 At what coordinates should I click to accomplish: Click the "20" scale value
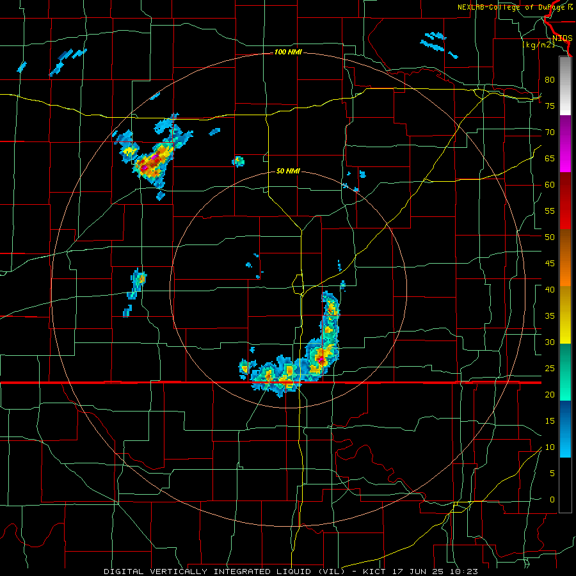click(550, 395)
